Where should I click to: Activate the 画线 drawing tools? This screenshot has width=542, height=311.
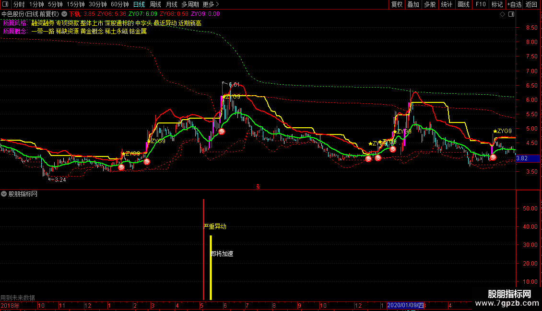463,4
